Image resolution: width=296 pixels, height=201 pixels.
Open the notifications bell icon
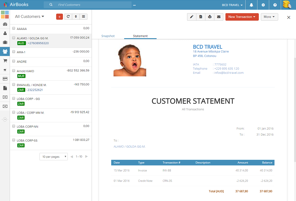coord(251,5)
